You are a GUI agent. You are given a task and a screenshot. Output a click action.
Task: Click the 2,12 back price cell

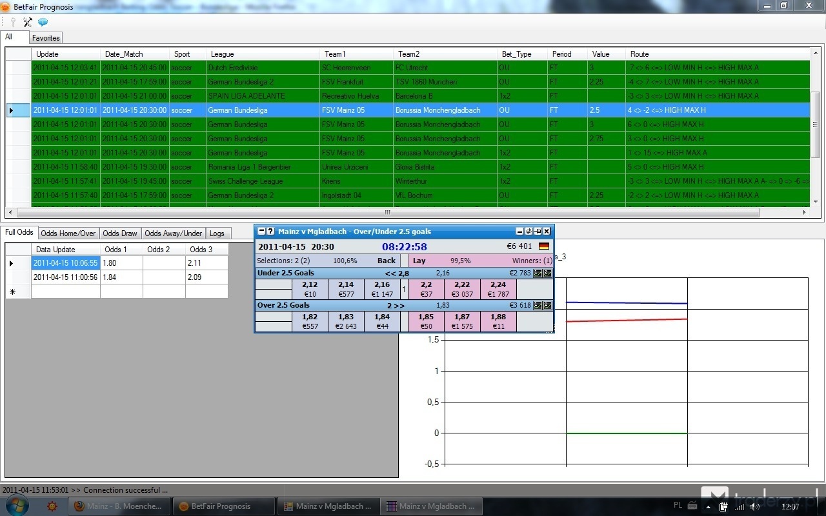pyautogui.click(x=310, y=289)
